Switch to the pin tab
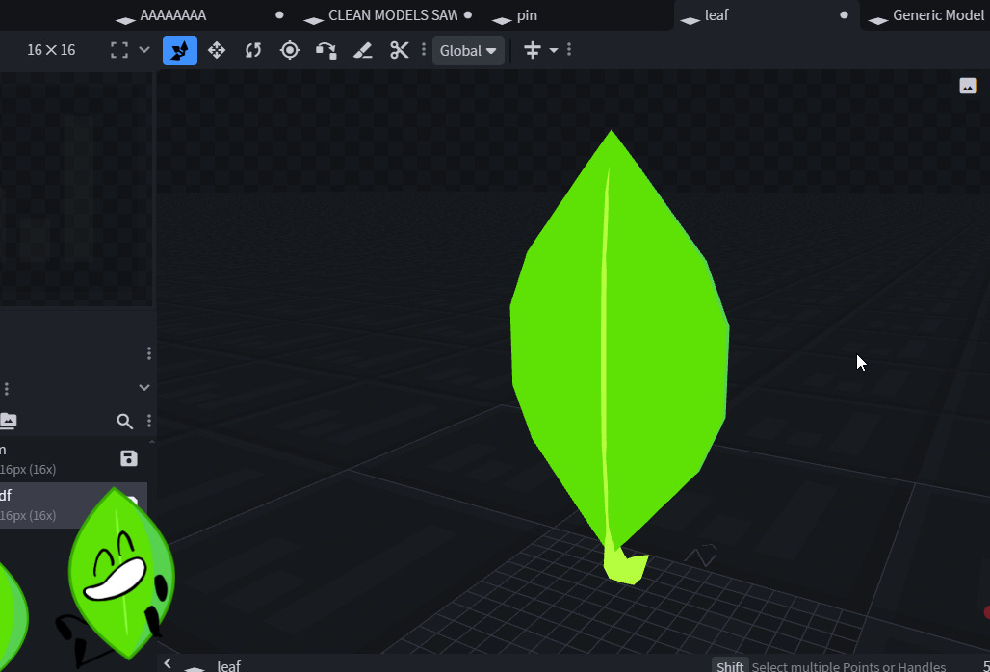The height and width of the screenshot is (672, 990). pyautogui.click(x=527, y=15)
